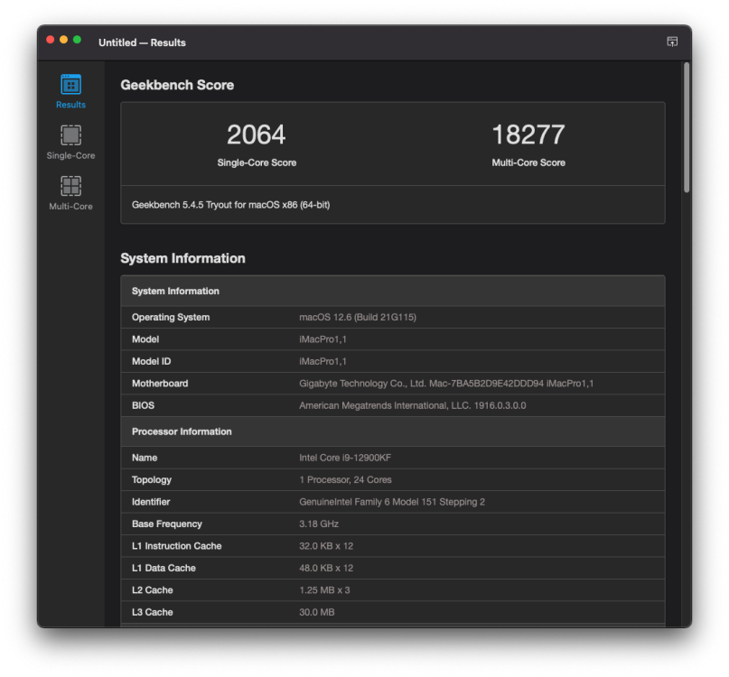
Task: Click the Model ID row label
Action: [x=151, y=361]
